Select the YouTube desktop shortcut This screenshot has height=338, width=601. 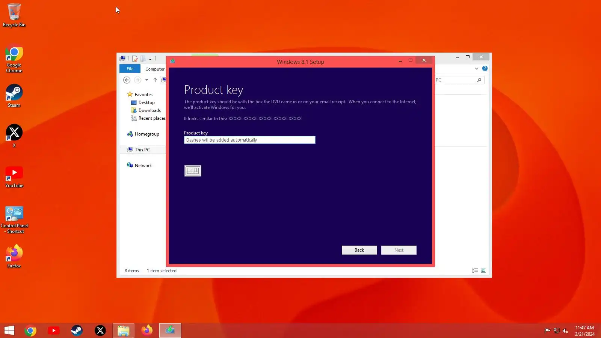(x=14, y=177)
